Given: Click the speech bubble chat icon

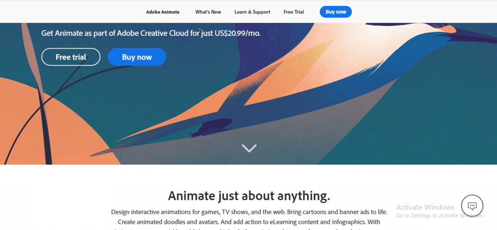Looking at the screenshot, I should pos(472,206).
